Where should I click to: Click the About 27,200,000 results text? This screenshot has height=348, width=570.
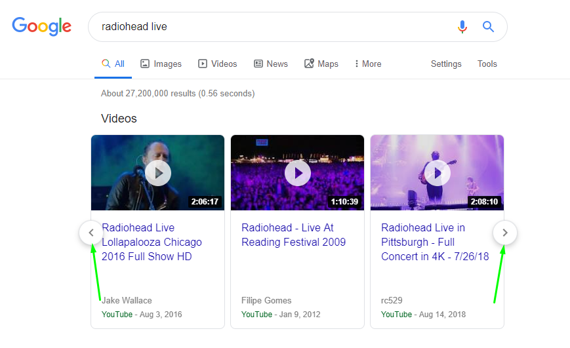point(178,93)
